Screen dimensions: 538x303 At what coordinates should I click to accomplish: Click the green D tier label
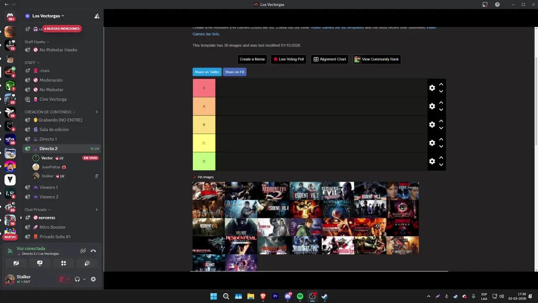[204, 161]
